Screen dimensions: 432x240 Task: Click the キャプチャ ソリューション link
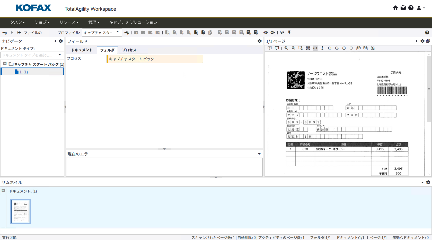coord(133,22)
